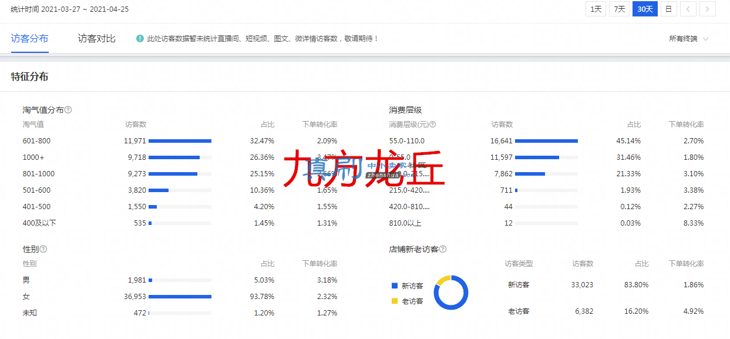
Task: Click the 统计时间 date range text
Action: click(x=69, y=9)
